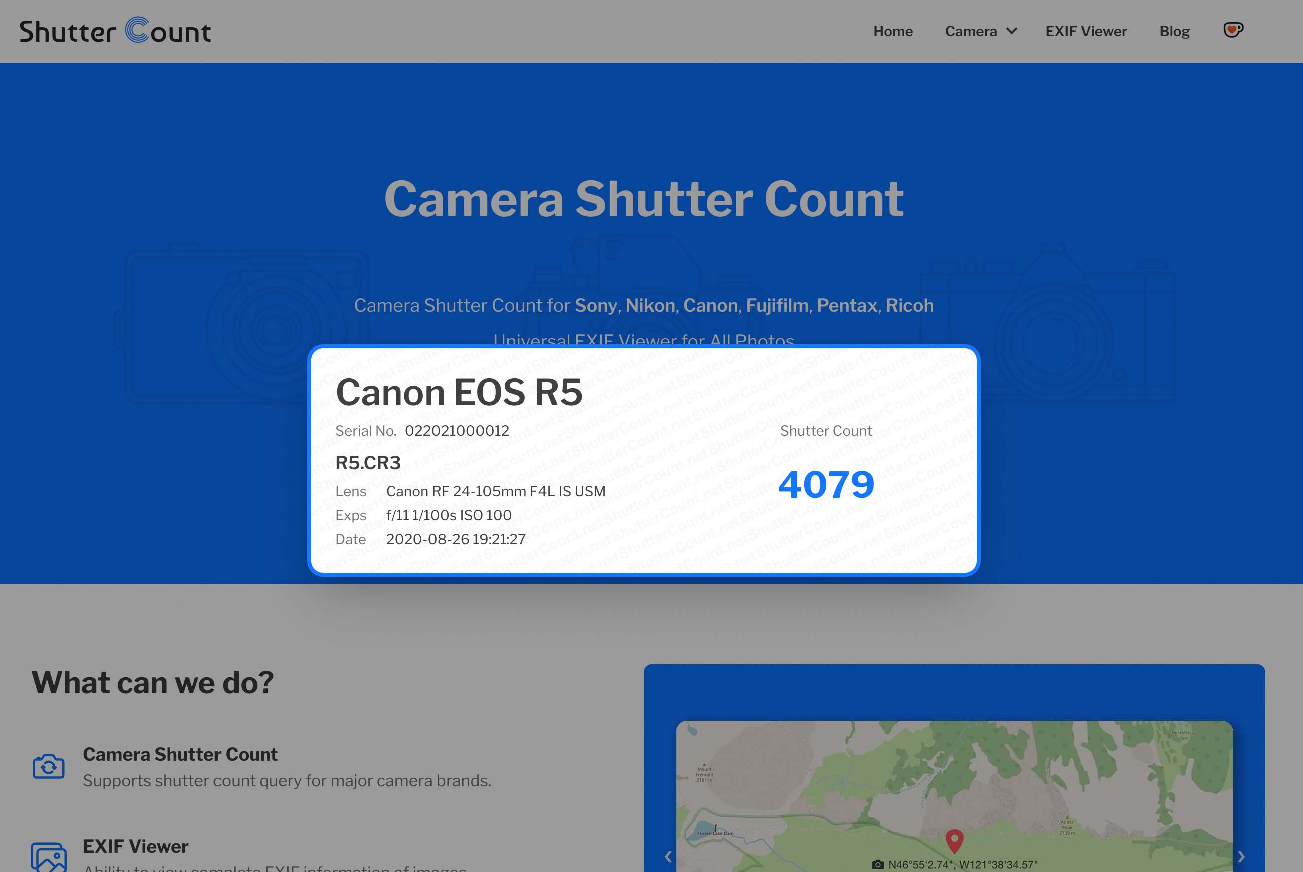Click the Camera Shutter Count main heading
Viewport: 1303px width, 872px height.
point(644,199)
